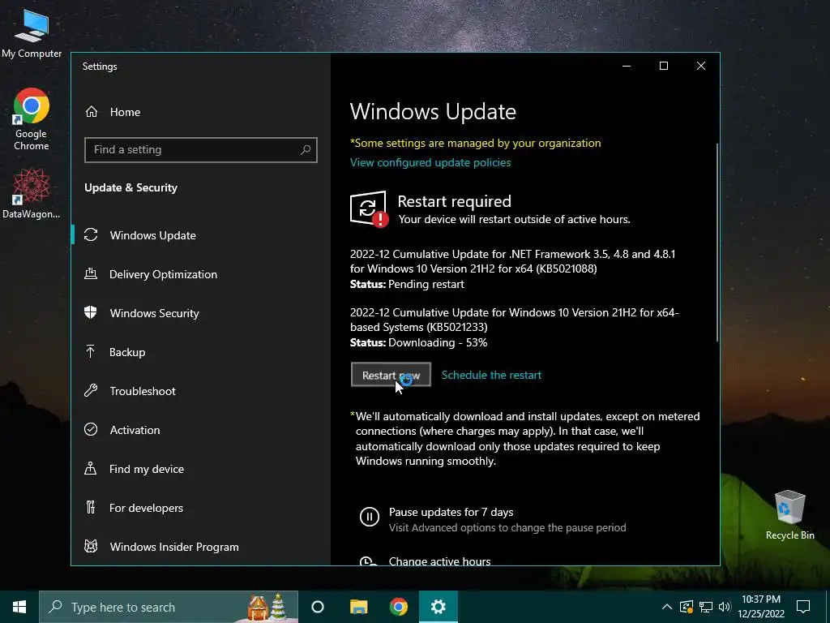This screenshot has width=830, height=623.
Task: Open Delivery Optimization icon in sidebar
Action: pos(91,274)
